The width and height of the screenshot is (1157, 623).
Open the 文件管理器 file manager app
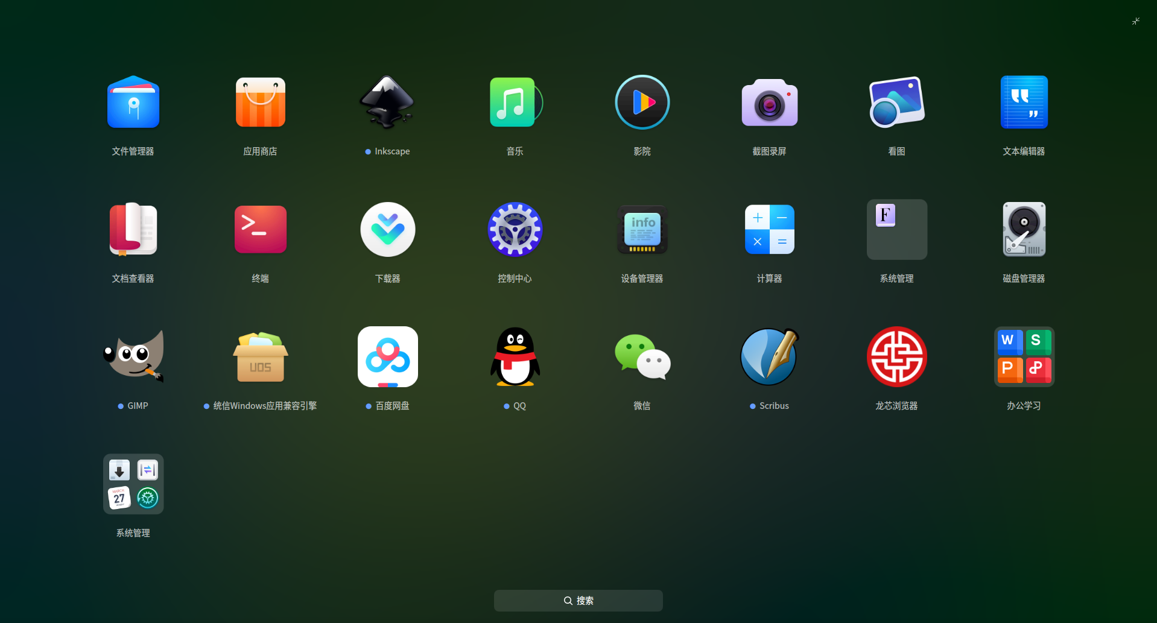(133, 102)
